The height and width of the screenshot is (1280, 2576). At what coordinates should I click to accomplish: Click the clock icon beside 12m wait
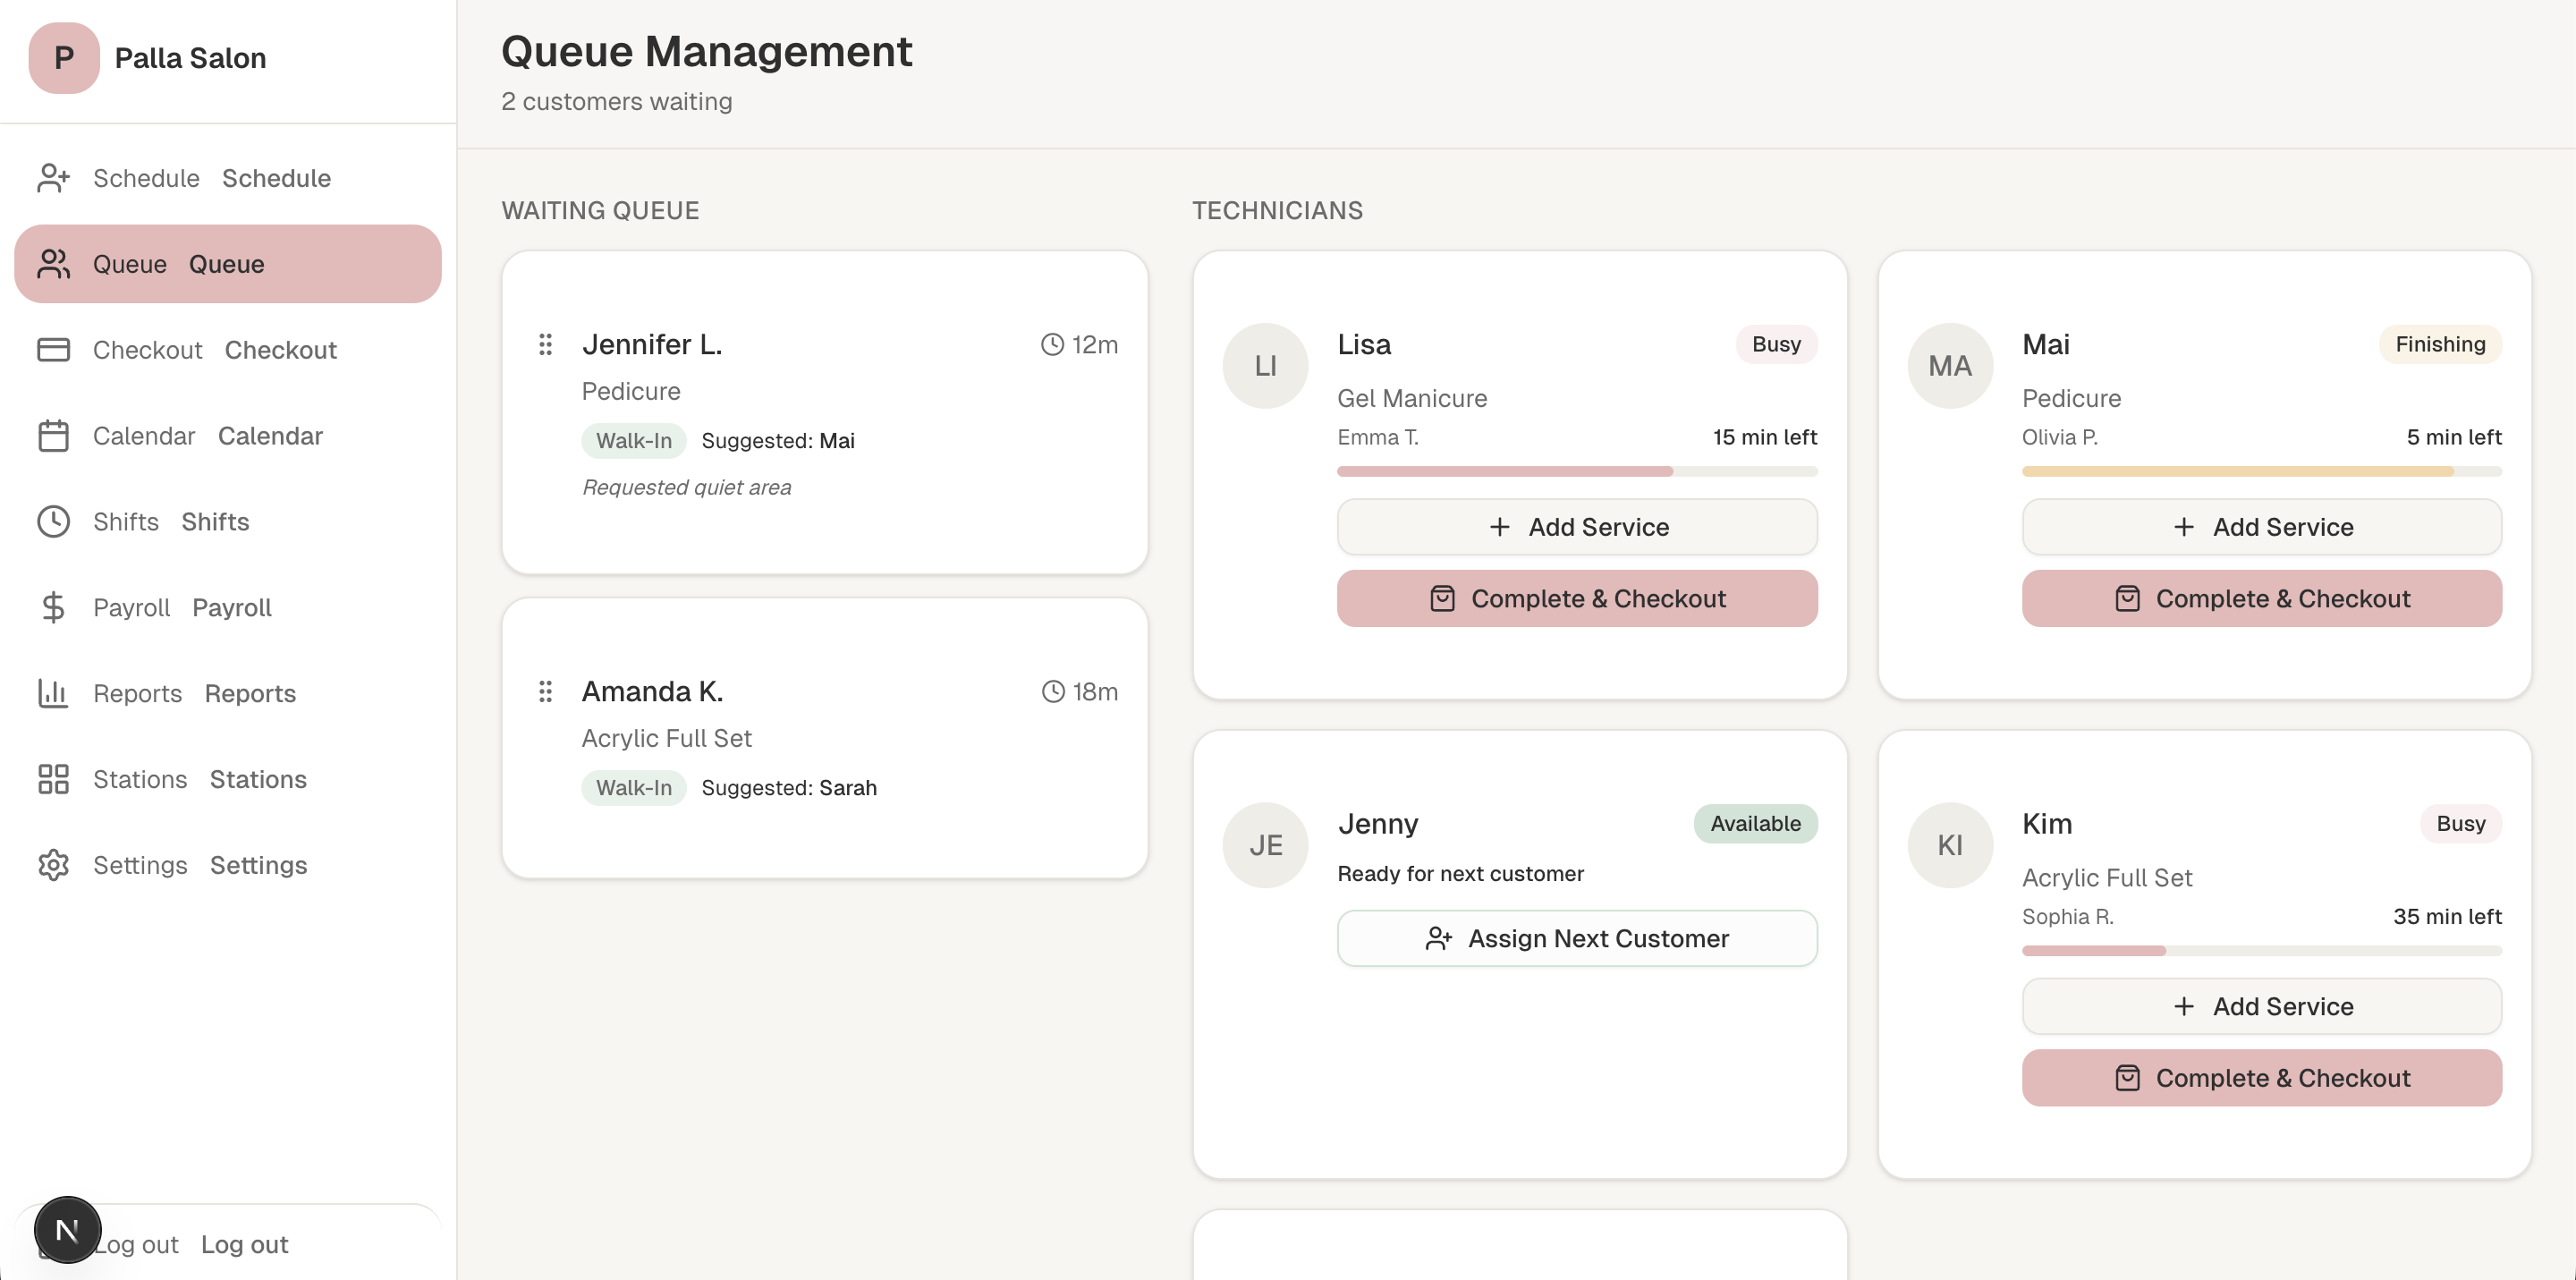(1052, 345)
